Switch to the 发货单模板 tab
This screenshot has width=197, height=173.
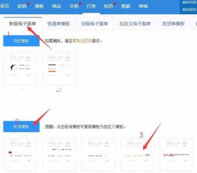173,24
